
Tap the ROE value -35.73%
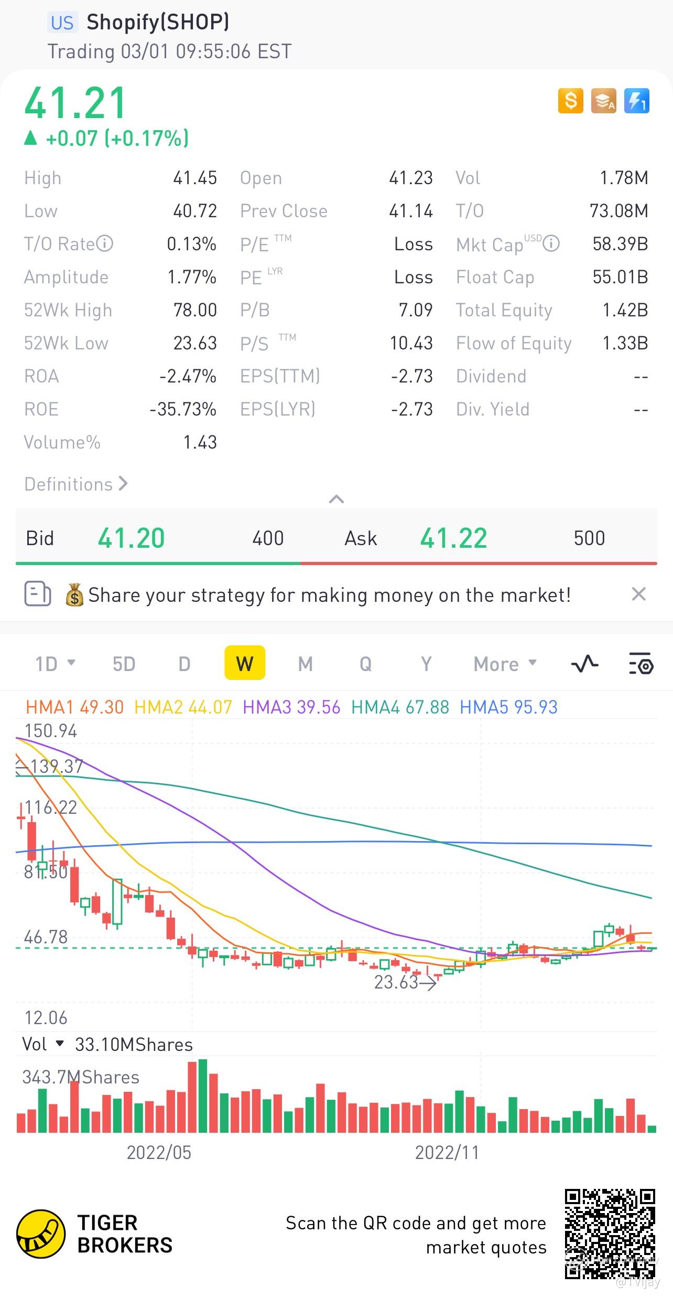(183, 409)
